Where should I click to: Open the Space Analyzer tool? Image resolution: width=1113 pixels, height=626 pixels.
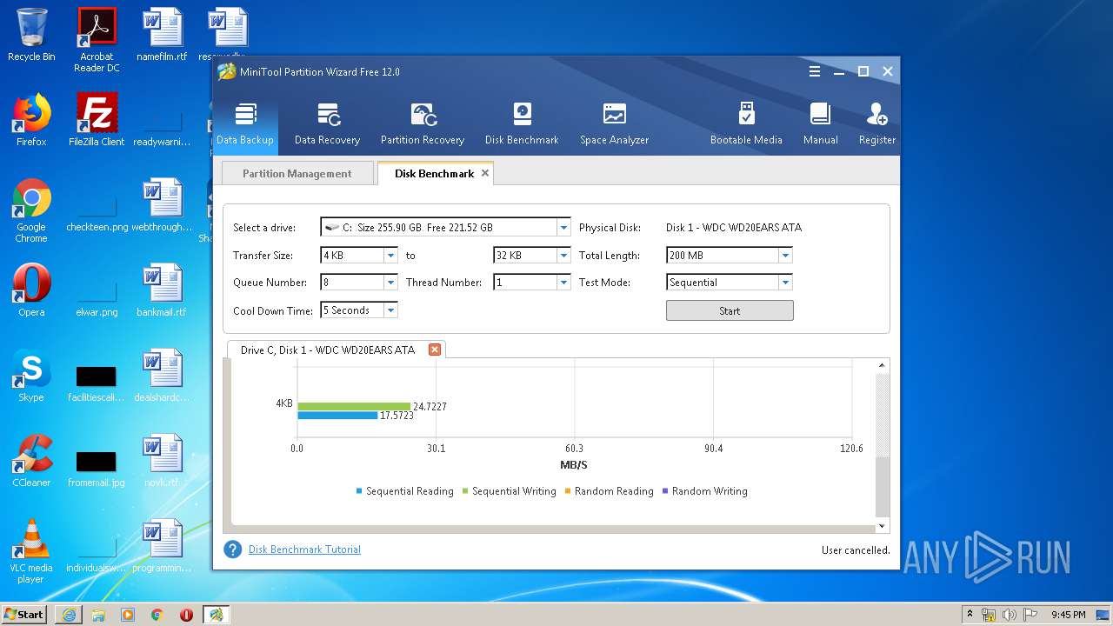pyautogui.click(x=614, y=122)
